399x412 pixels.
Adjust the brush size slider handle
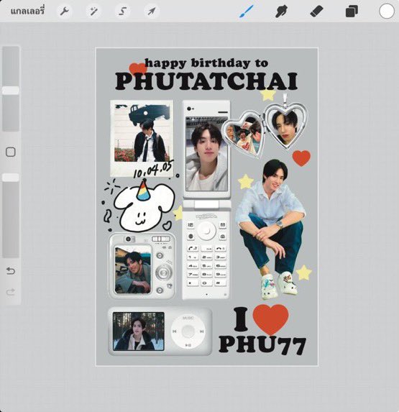tap(11, 91)
